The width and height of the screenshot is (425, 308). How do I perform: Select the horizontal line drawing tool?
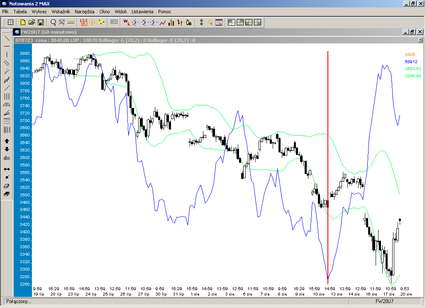pyautogui.click(x=7, y=46)
